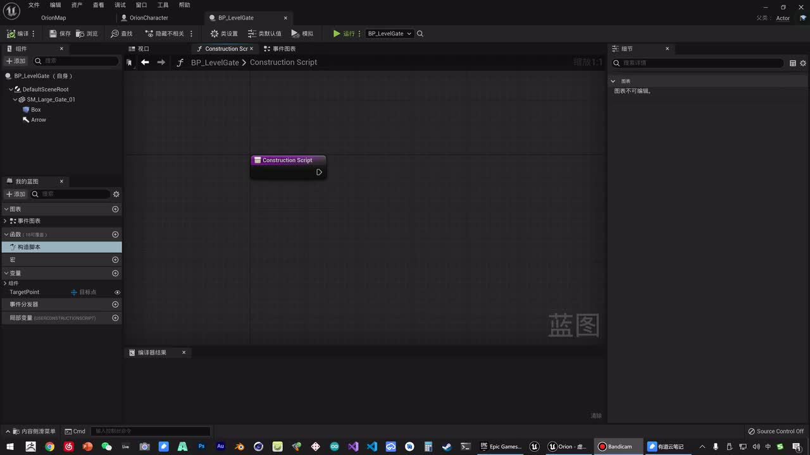
Task: Open 隐藏不相关 options three-dot menu
Action: [191, 33]
